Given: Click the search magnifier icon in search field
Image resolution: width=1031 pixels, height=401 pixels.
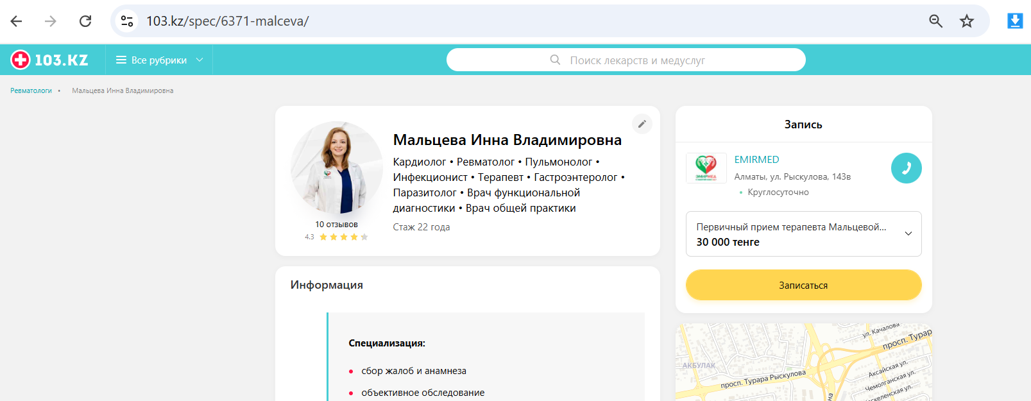Looking at the screenshot, I should [x=556, y=60].
